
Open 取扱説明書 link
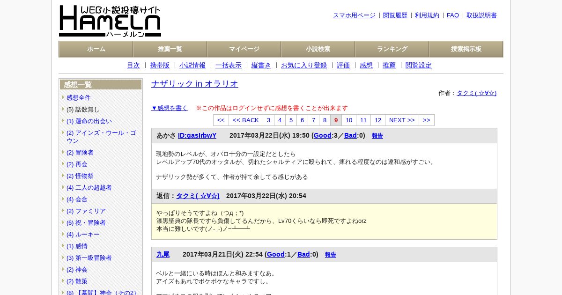(481, 15)
